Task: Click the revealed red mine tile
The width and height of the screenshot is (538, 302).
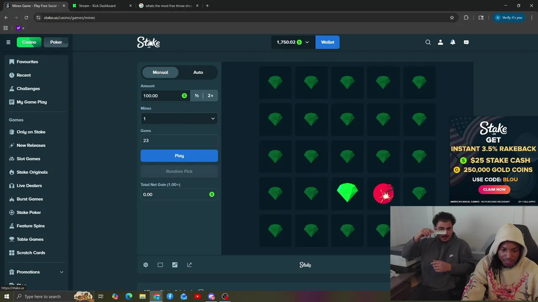Action: (x=383, y=193)
